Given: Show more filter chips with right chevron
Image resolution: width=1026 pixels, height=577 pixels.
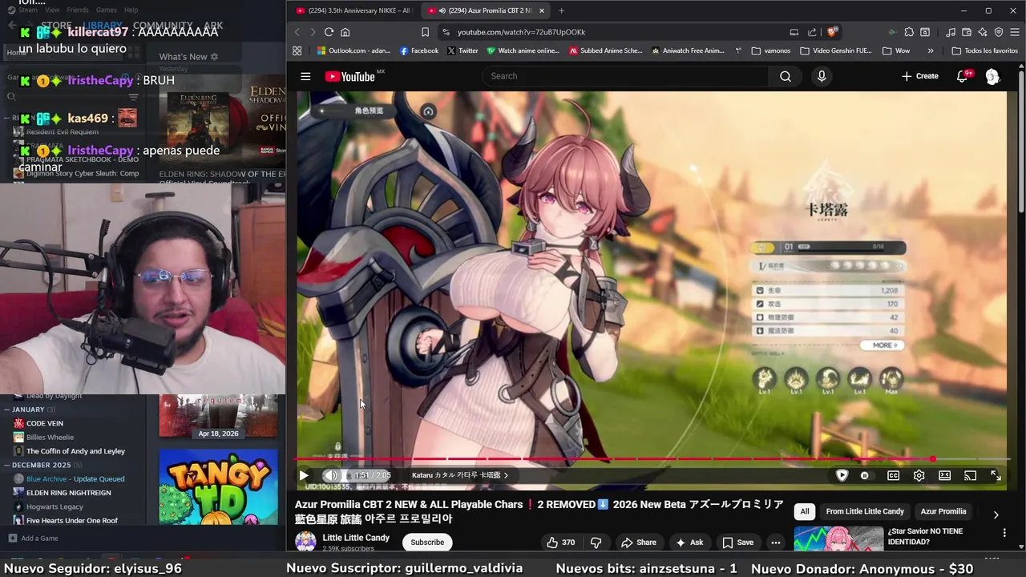Looking at the screenshot, I should point(996,514).
